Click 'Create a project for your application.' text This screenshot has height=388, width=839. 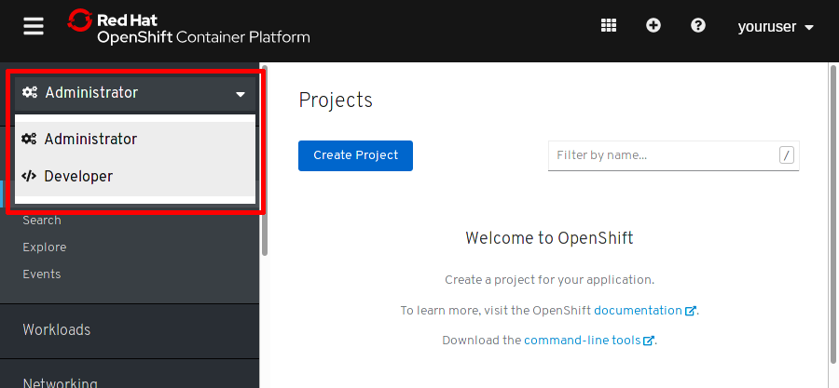[x=549, y=280]
